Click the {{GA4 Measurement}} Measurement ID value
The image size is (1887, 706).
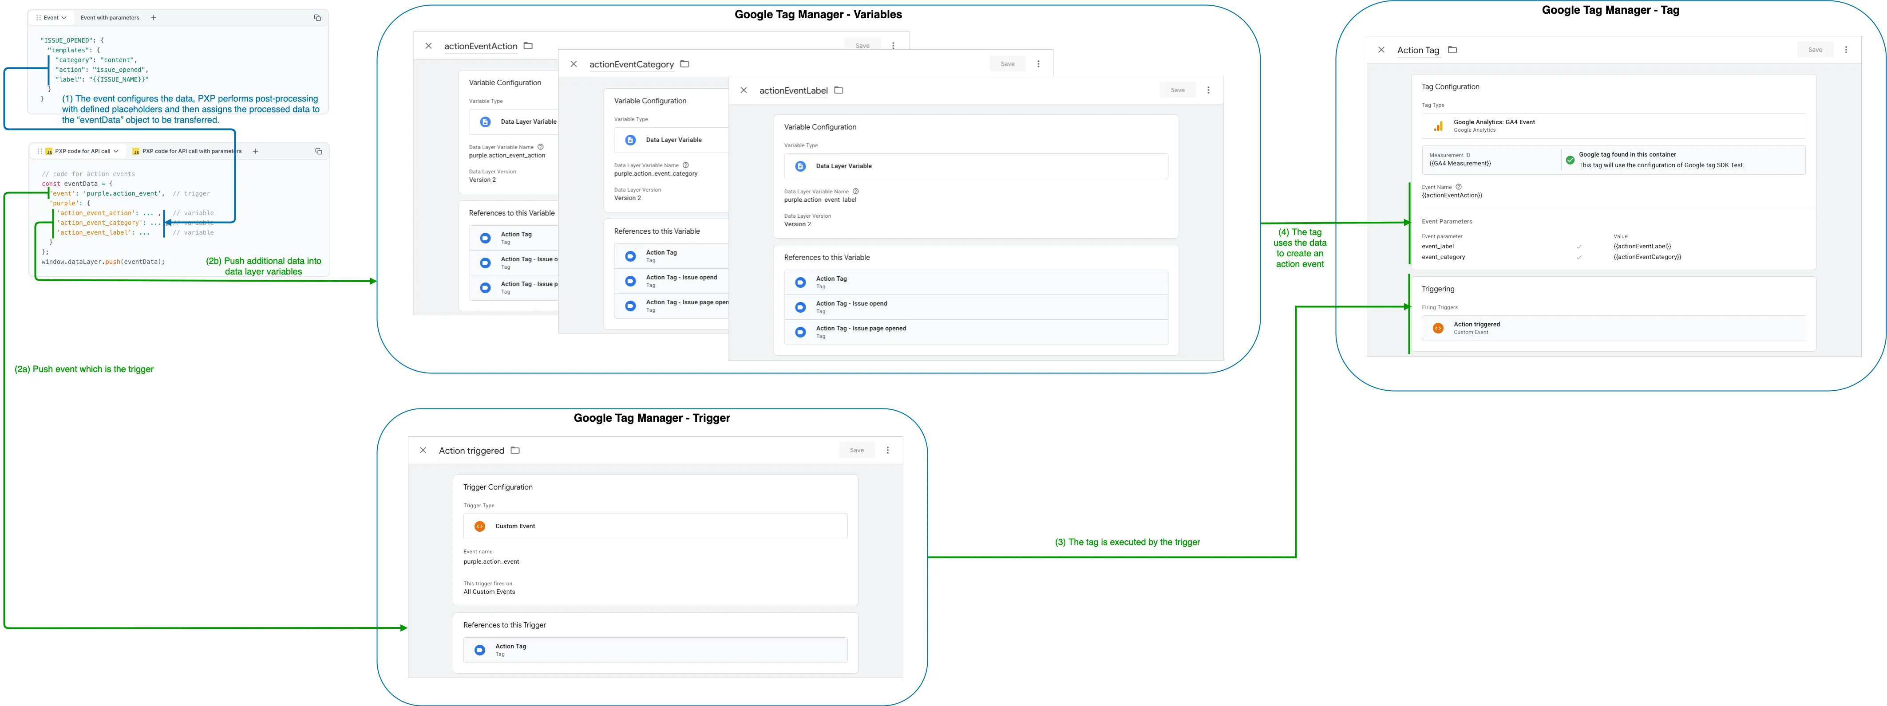tap(1460, 163)
